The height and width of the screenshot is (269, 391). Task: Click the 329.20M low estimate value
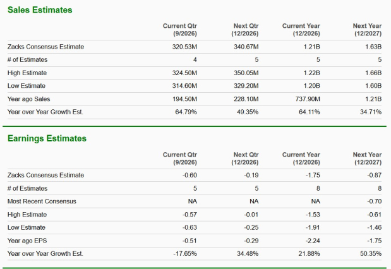(246, 86)
